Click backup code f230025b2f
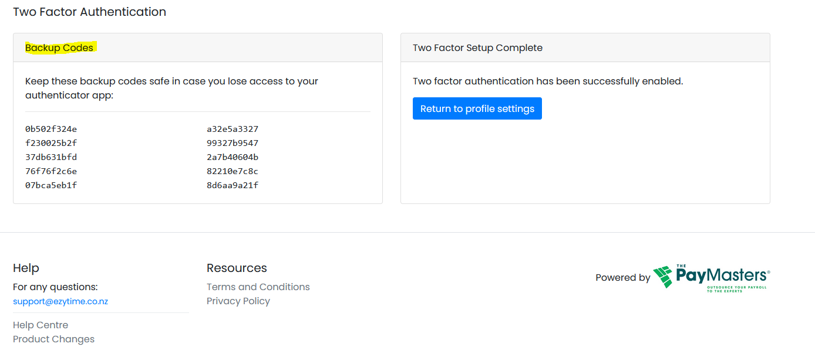The image size is (815, 347). [51, 143]
